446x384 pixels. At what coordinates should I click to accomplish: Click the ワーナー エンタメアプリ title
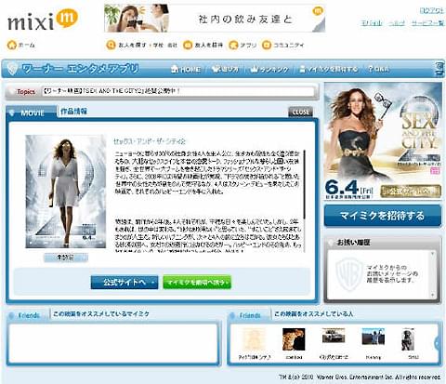[81, 69]
